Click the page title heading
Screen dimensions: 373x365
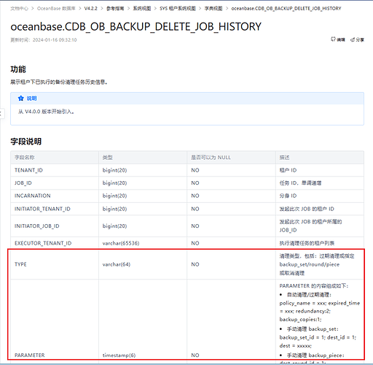tap(136, 26)
